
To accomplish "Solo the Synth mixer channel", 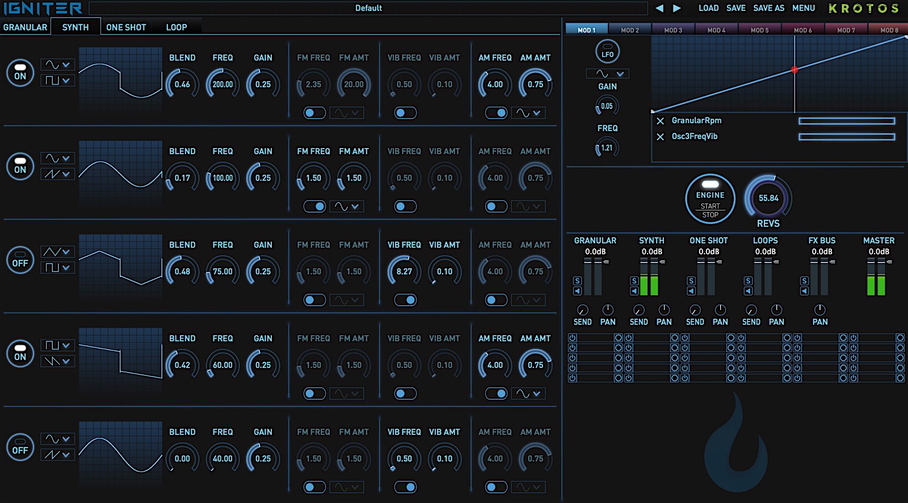I will click(x=634, y=281).
